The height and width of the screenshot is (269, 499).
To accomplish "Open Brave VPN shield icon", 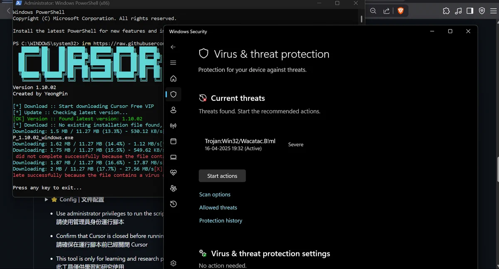I will point(482,11).
